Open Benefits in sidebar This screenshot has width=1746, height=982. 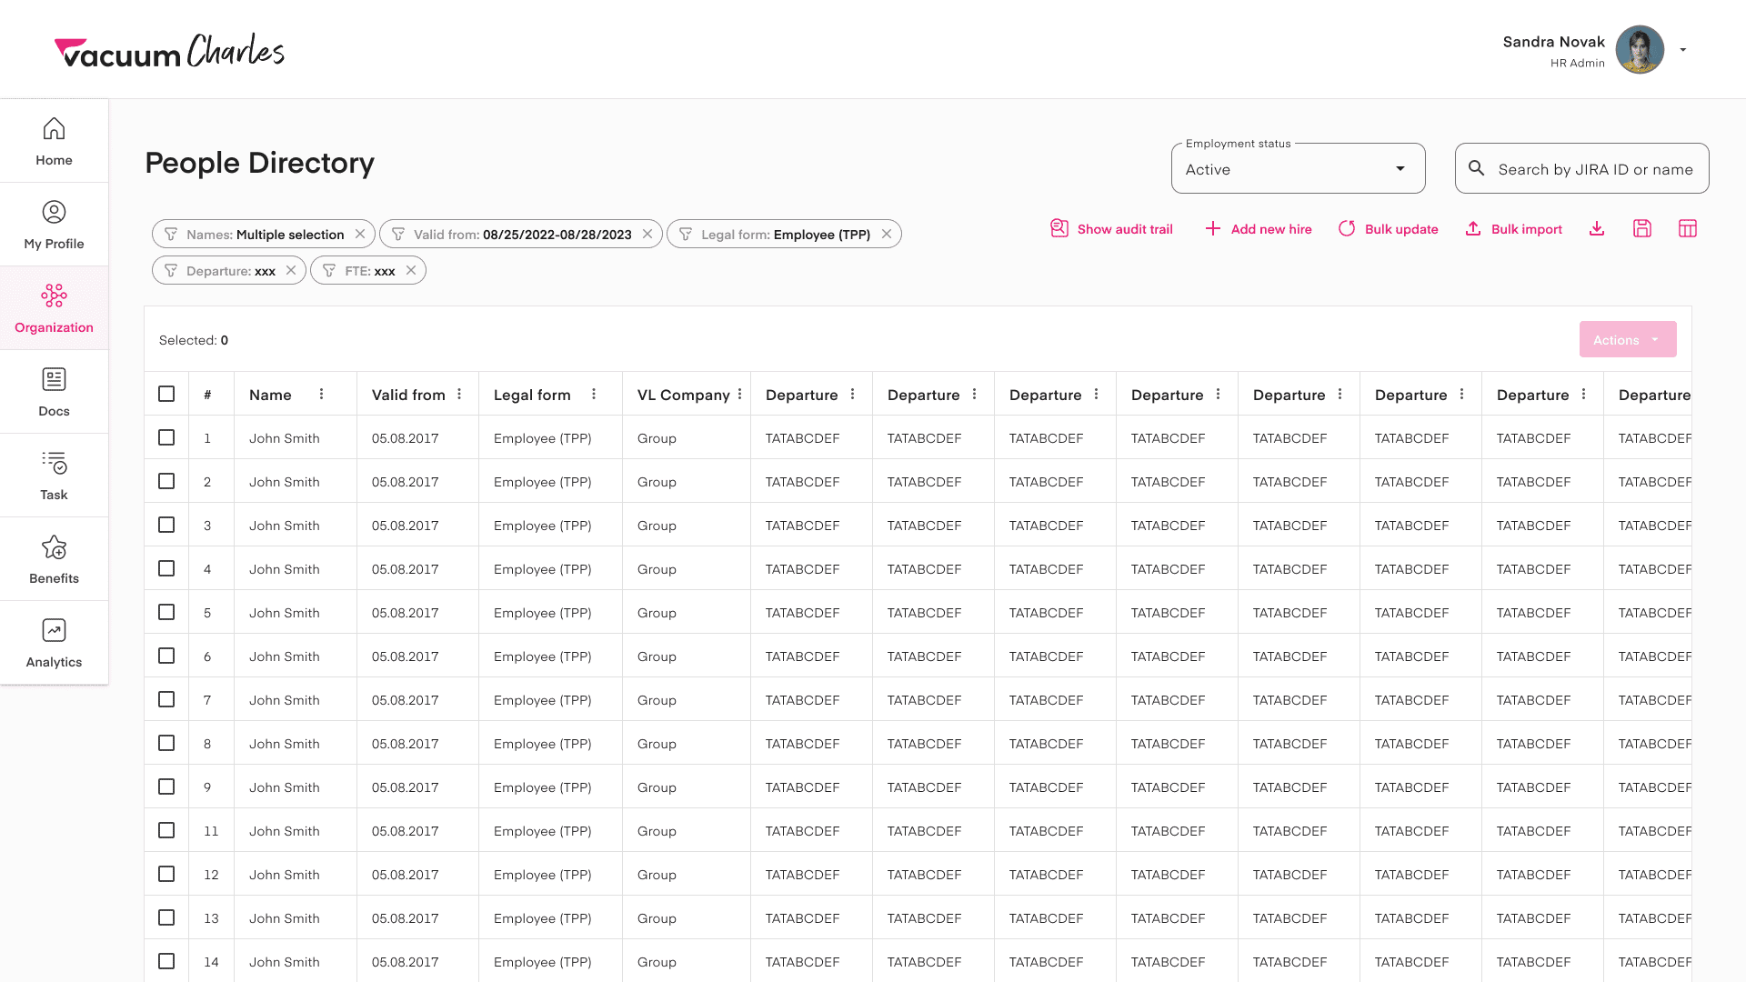(55, 559)
